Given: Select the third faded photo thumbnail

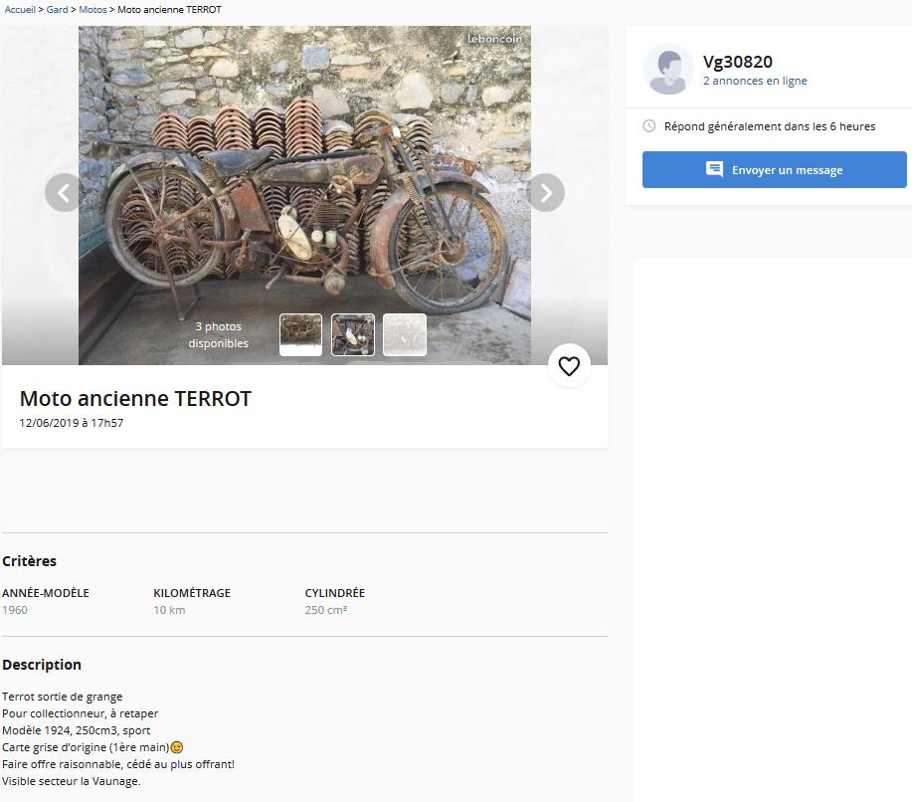Looking at the screenshot, I should point(405,334).
